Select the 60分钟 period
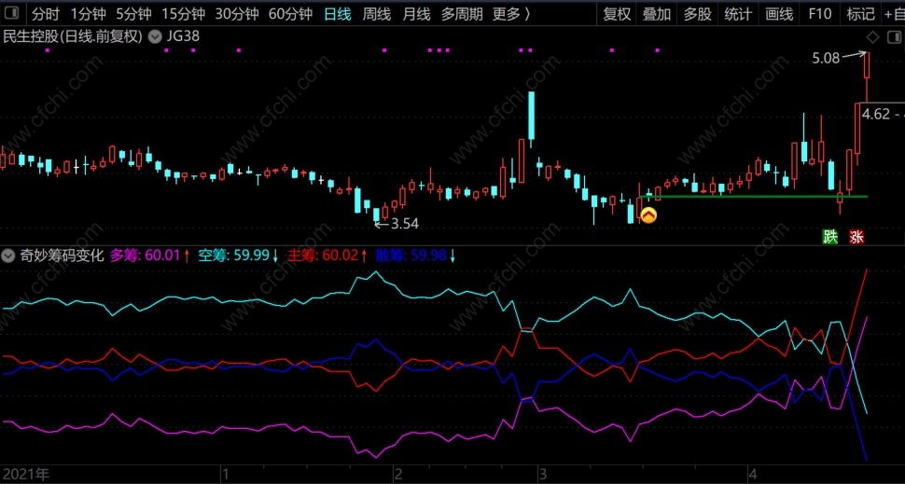 tap(291, 14)
